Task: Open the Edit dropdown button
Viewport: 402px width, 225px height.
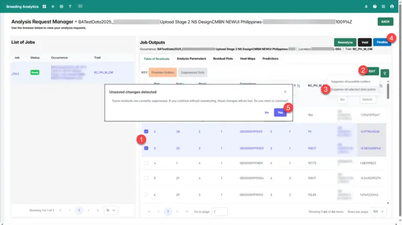Action: (370, 71)
